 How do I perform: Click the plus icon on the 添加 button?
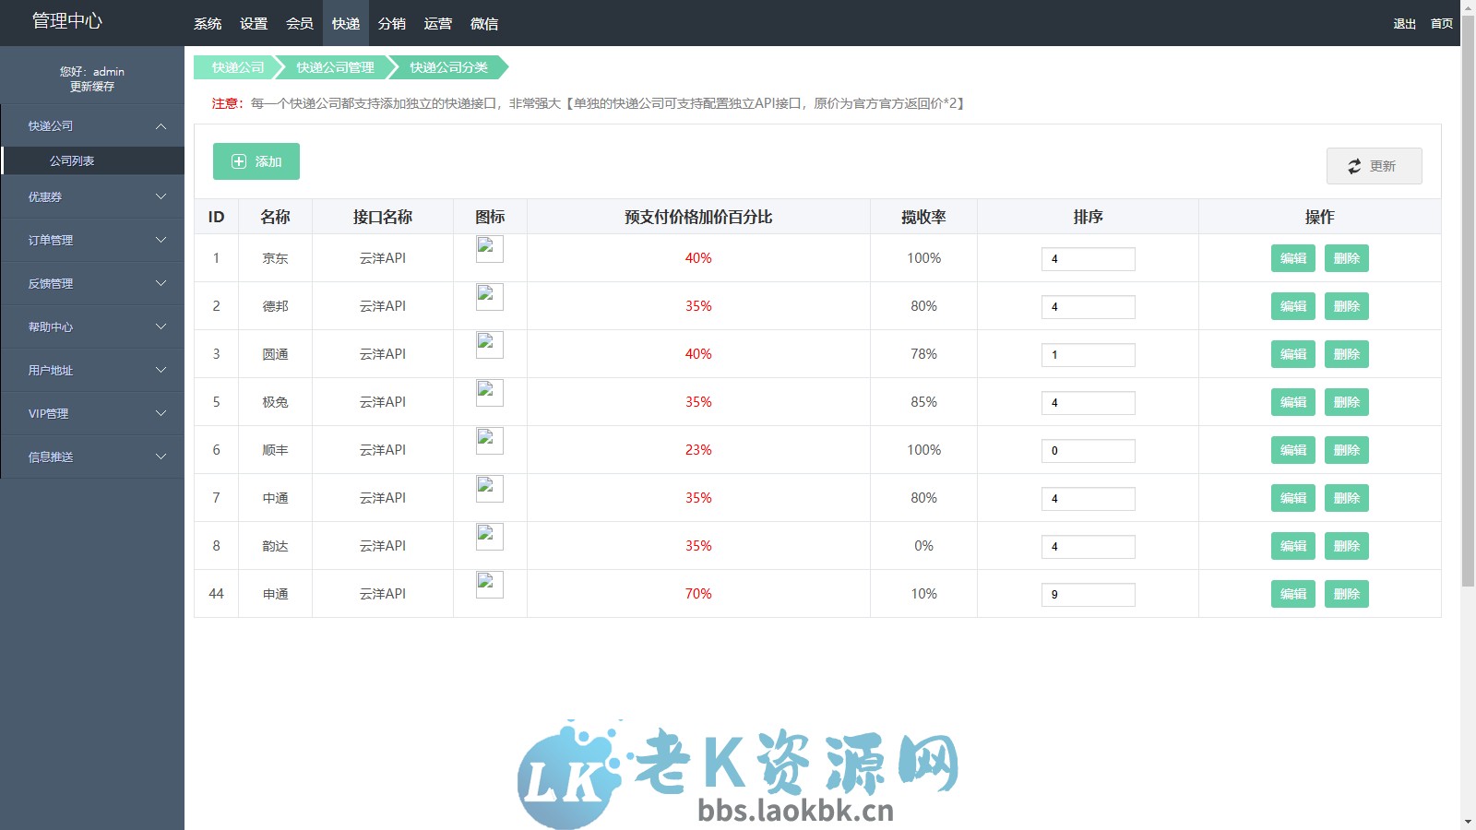coord(240,161)
